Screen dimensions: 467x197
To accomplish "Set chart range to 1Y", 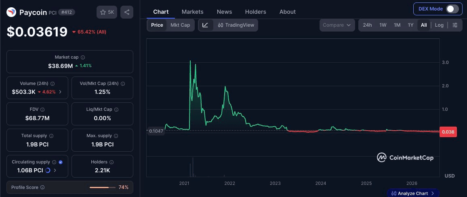I will (x=410, y=25).
